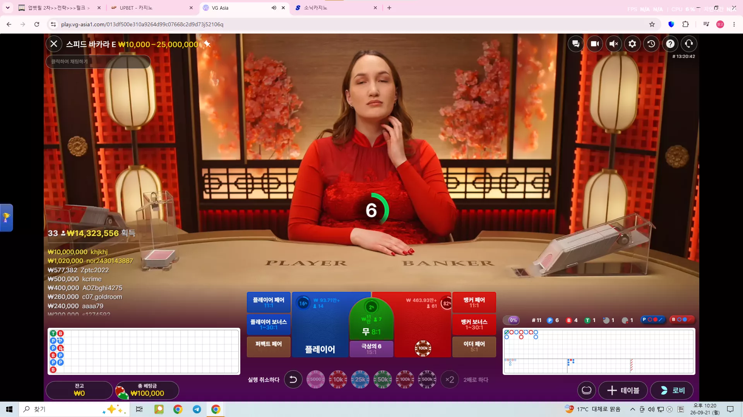Open the help question mark icon
Image resolution: width=743 pixels, height=417 pixels.
pos(670,44)
